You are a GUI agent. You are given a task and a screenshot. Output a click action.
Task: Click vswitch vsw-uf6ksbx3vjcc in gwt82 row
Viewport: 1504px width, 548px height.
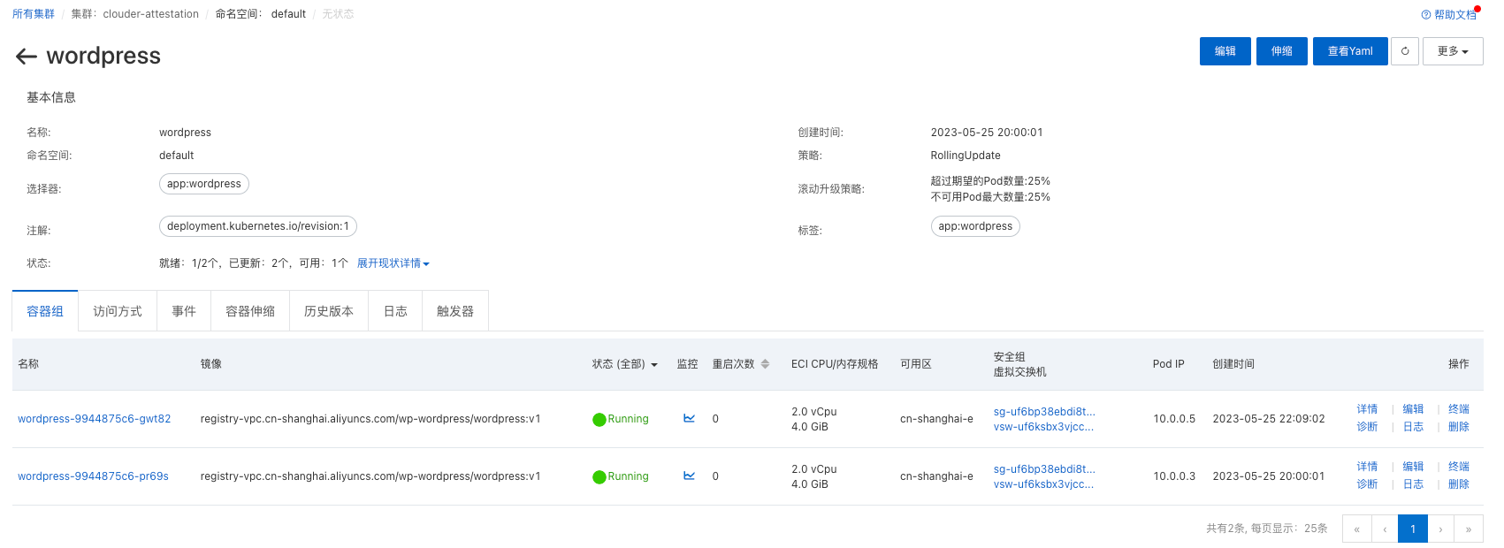1043,427
